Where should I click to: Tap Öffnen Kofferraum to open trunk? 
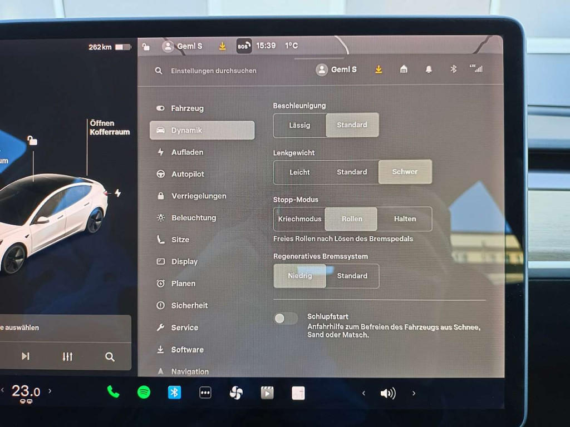(109, 127)
